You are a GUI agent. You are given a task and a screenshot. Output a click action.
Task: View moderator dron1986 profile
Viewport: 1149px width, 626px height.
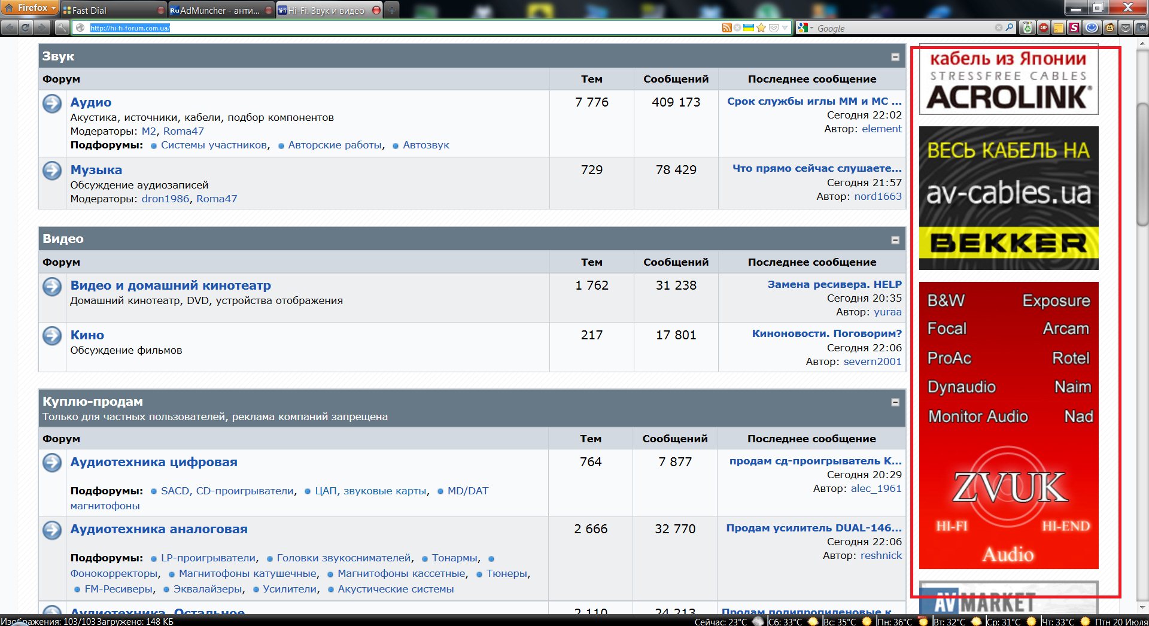(165, 199)
